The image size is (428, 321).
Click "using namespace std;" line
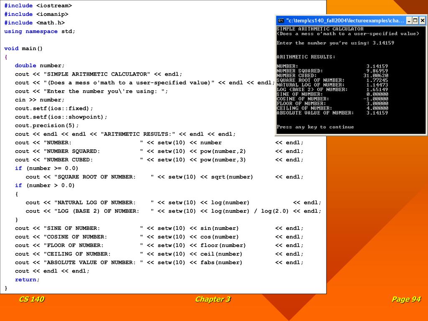pos(40,31)
